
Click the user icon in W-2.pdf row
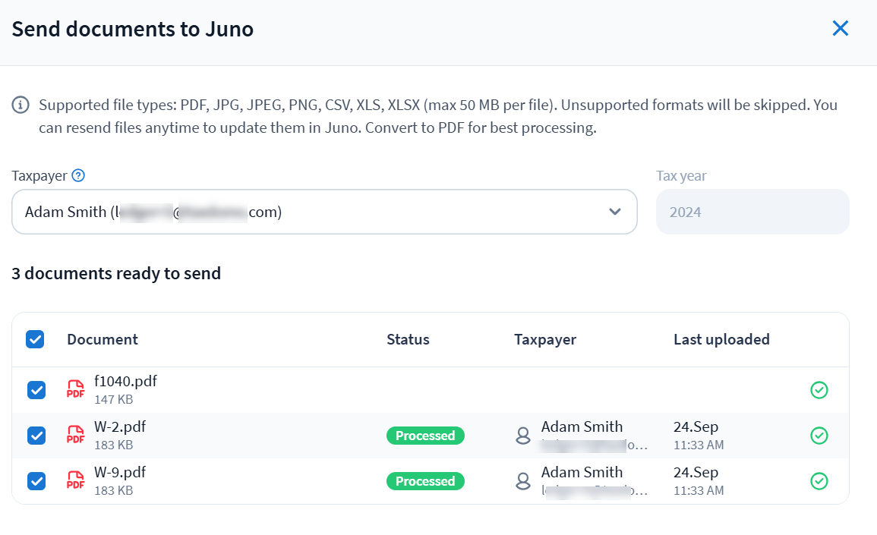(523, 436)
